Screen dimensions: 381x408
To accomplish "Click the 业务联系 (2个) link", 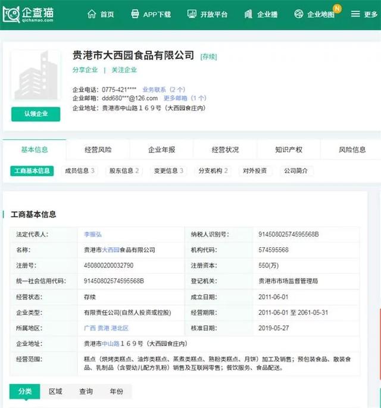I will point(164,90).
